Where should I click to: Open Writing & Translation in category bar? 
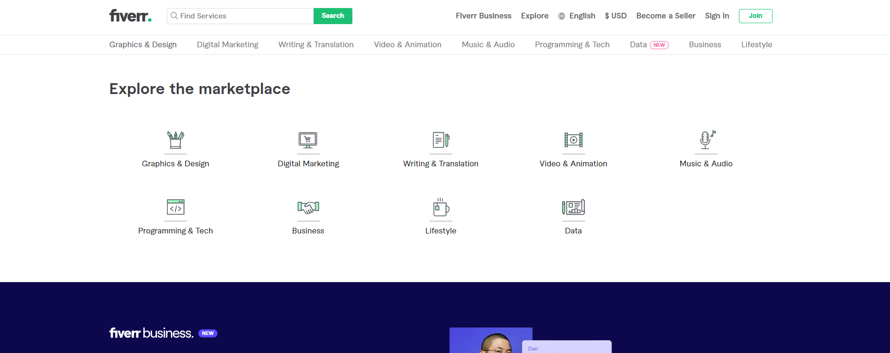click(x=316, y=44)
